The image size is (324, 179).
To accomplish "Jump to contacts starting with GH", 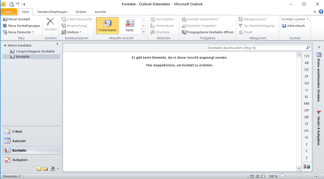I will click(307, 83).
